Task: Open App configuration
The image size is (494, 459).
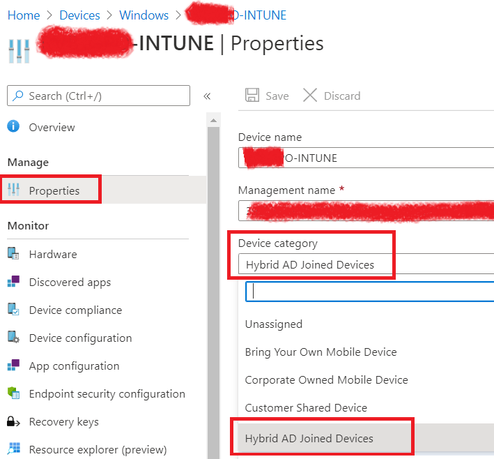Action: [x=74, y=366]
